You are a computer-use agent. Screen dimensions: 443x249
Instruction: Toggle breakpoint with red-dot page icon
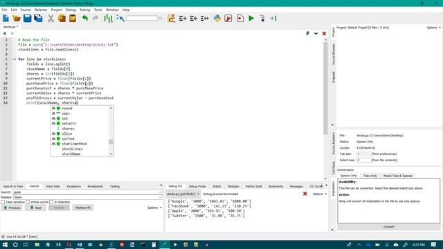[x=240, y=19]
